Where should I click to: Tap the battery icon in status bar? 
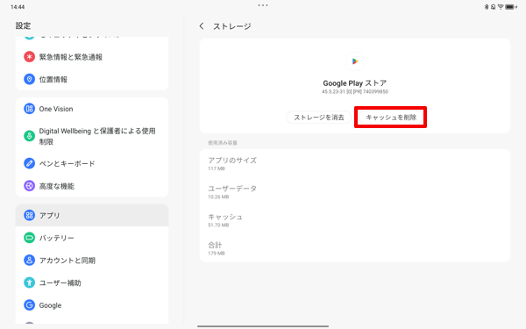510,7
